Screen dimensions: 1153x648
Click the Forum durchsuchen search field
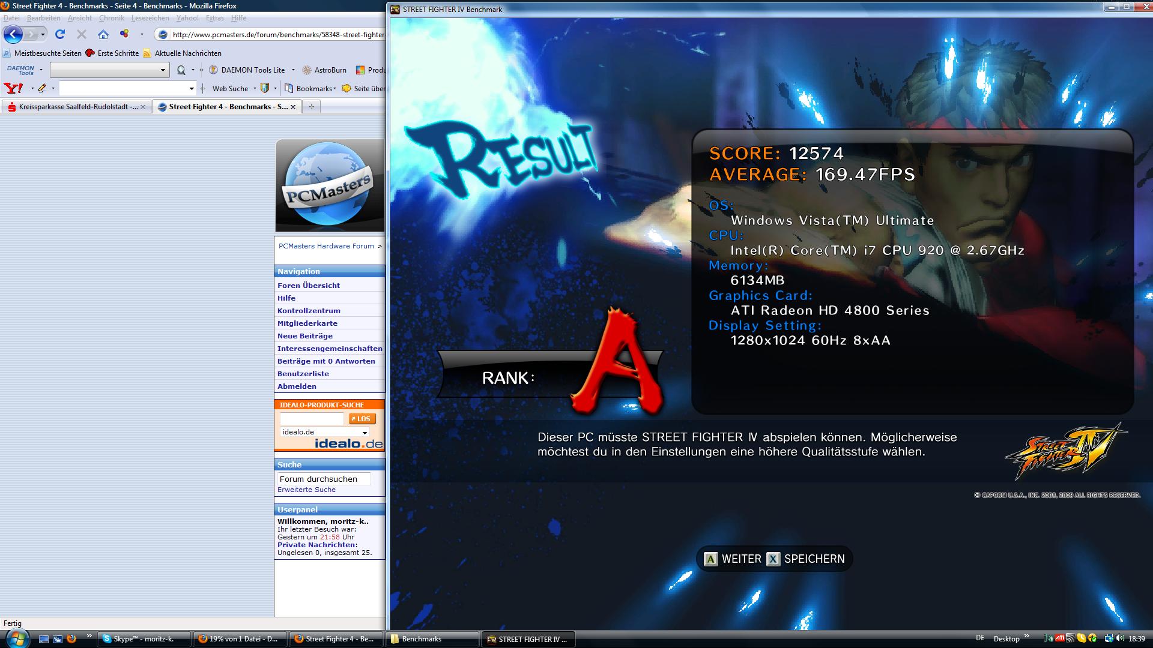(x=324, y=479)
